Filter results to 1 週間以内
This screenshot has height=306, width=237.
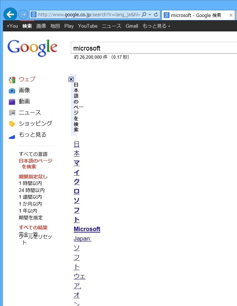point(30,197)
